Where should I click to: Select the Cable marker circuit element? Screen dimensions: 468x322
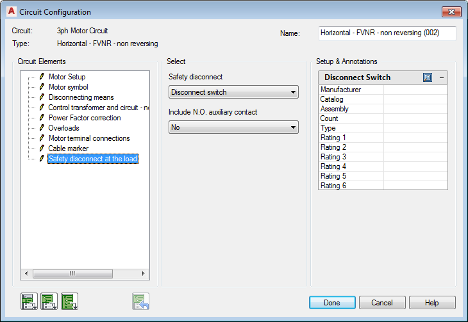click(x=68, y=149)
